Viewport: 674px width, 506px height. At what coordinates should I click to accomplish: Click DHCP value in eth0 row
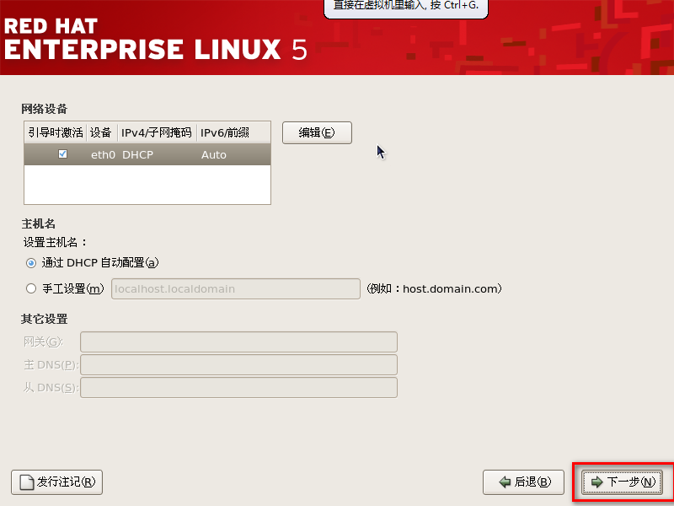coord(137,155)
